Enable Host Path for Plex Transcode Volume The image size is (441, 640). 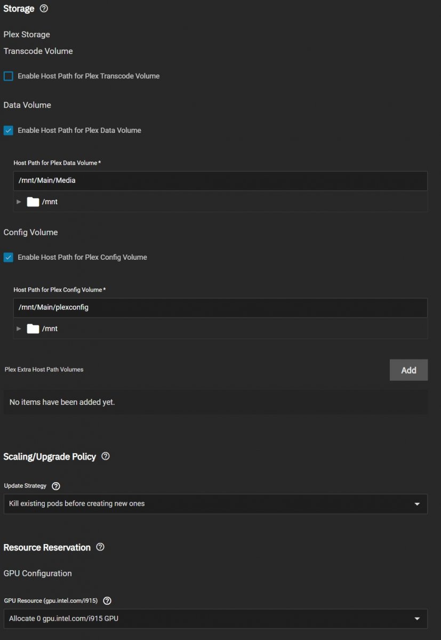coord(9,76)
